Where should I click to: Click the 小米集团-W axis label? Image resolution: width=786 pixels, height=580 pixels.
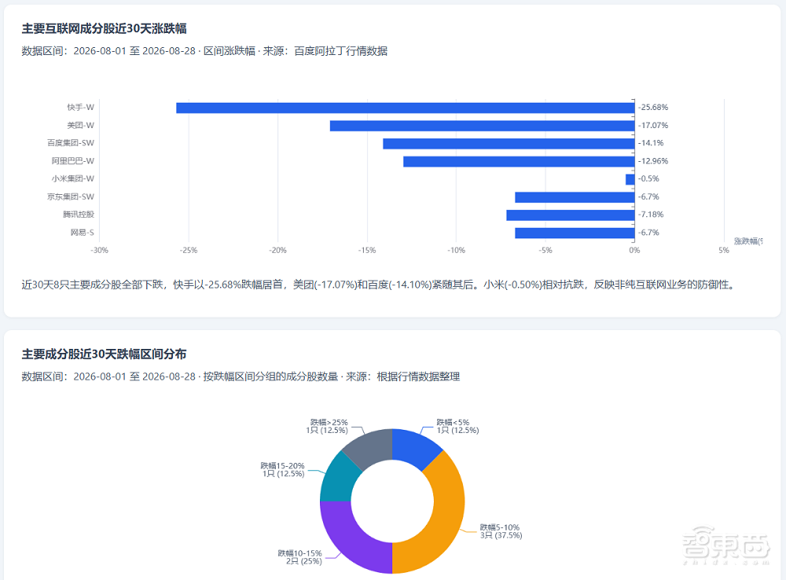pyautogui.click(x=72, y=178)
